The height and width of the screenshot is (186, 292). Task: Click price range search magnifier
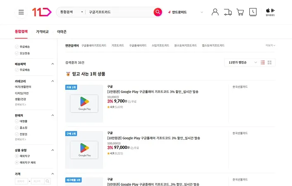[x=48, y=181]
